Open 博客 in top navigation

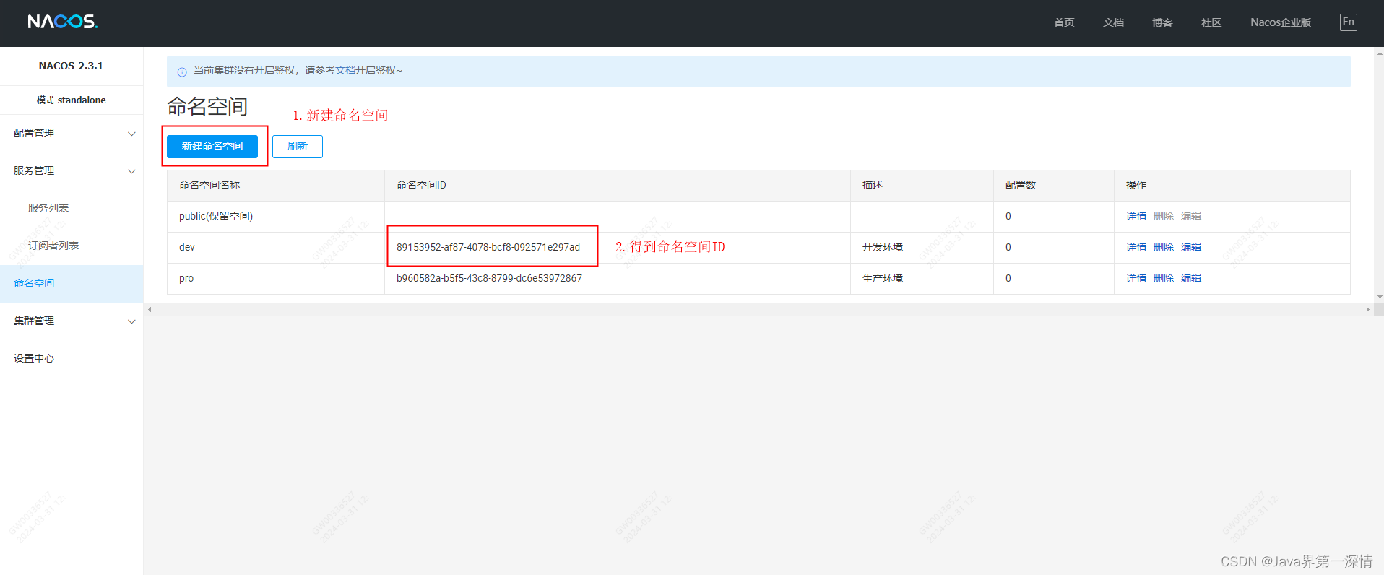click(x=1162, y=22)
